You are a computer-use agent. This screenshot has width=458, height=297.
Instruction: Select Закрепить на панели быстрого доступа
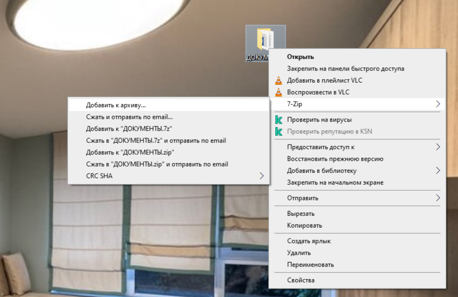tap(357, 69)
